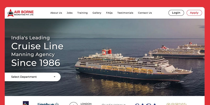Click the red Apply button
This screenshot has height=105, width=210.
[194, 13]
